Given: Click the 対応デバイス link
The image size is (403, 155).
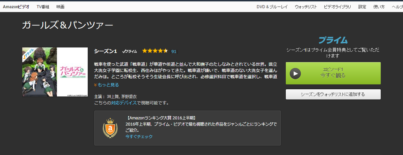Looking at the screenshot, I should (124, 103).
